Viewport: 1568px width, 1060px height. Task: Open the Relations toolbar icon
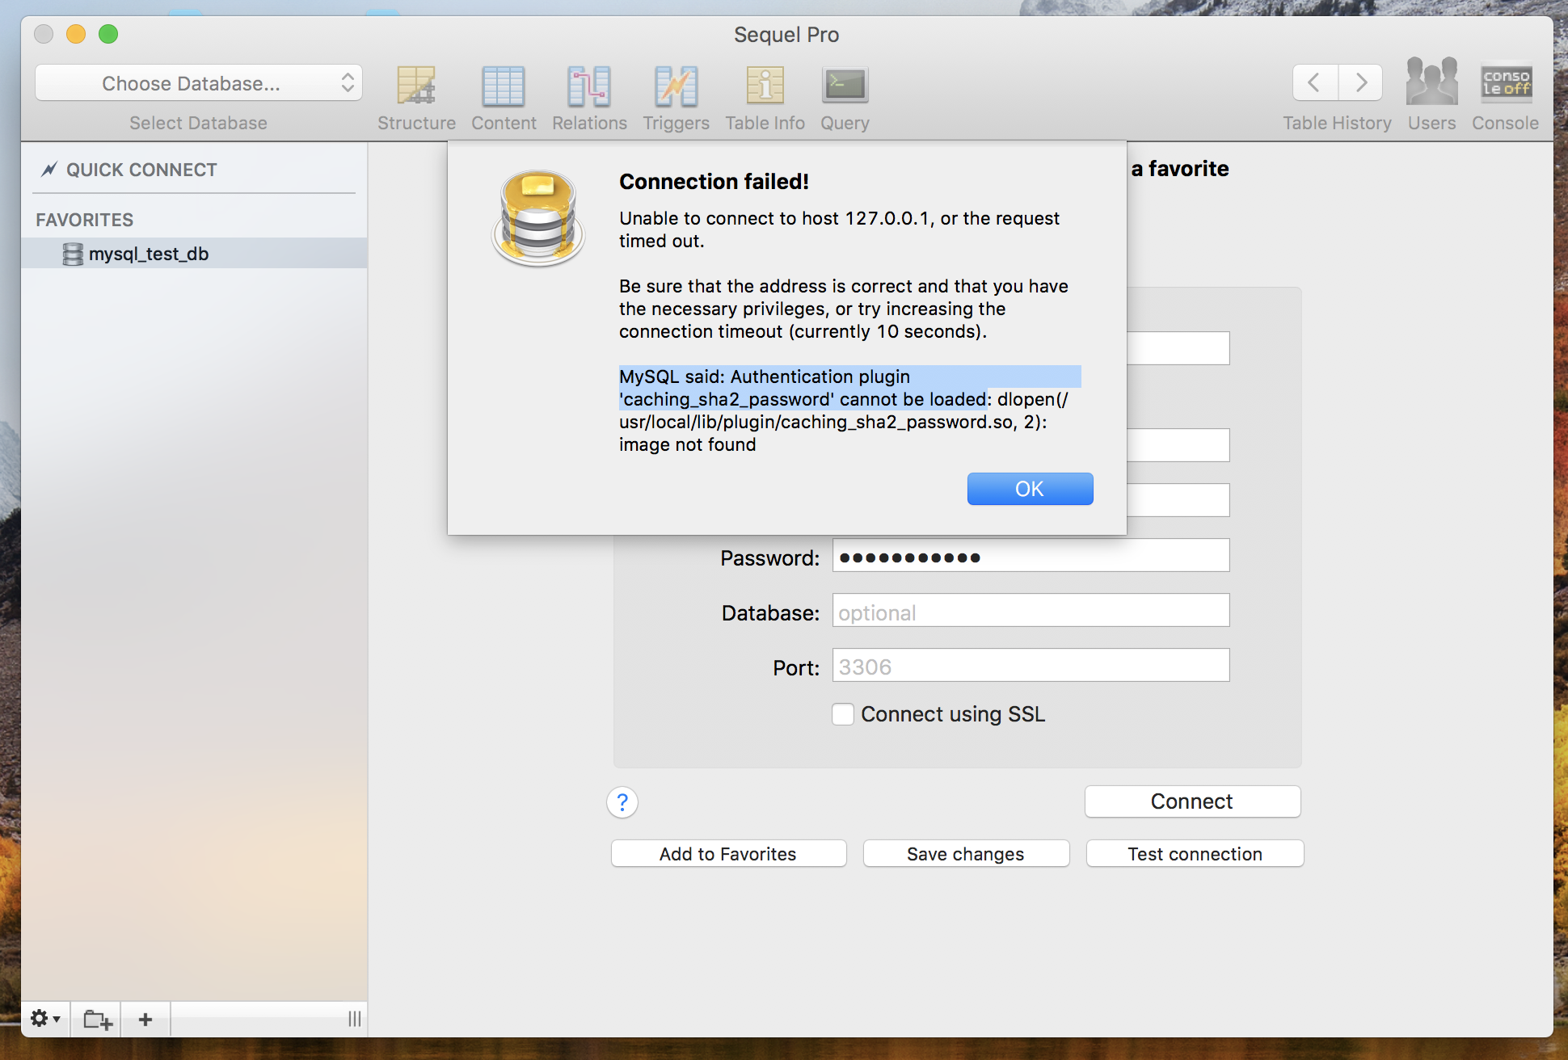pyautogui.click(x=588, y=86)
